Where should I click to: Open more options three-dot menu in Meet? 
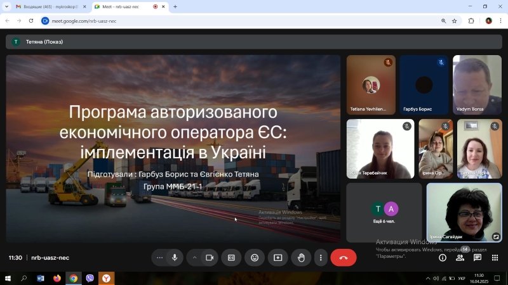pyautogui.click(x=321, y=258)
